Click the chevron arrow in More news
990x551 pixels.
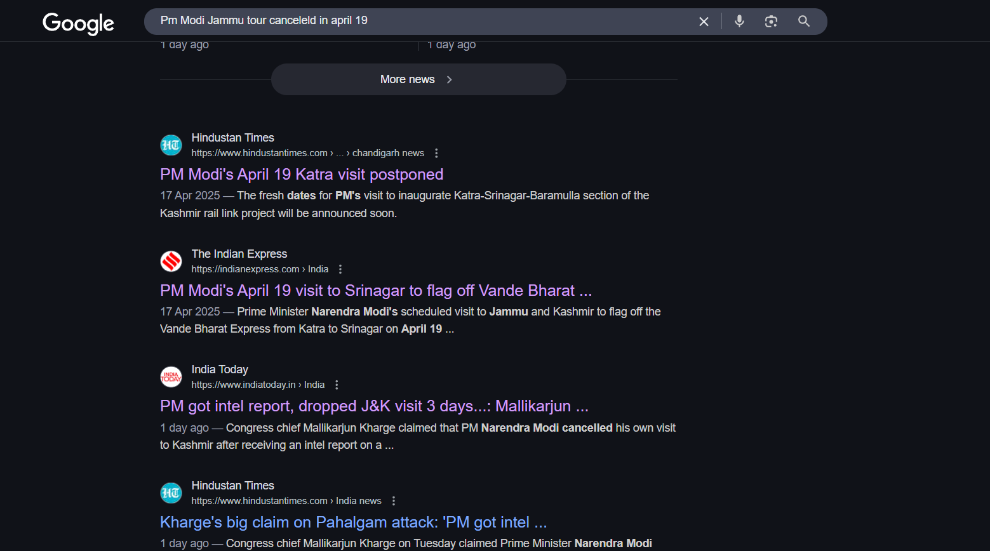(x=450, y=79)
